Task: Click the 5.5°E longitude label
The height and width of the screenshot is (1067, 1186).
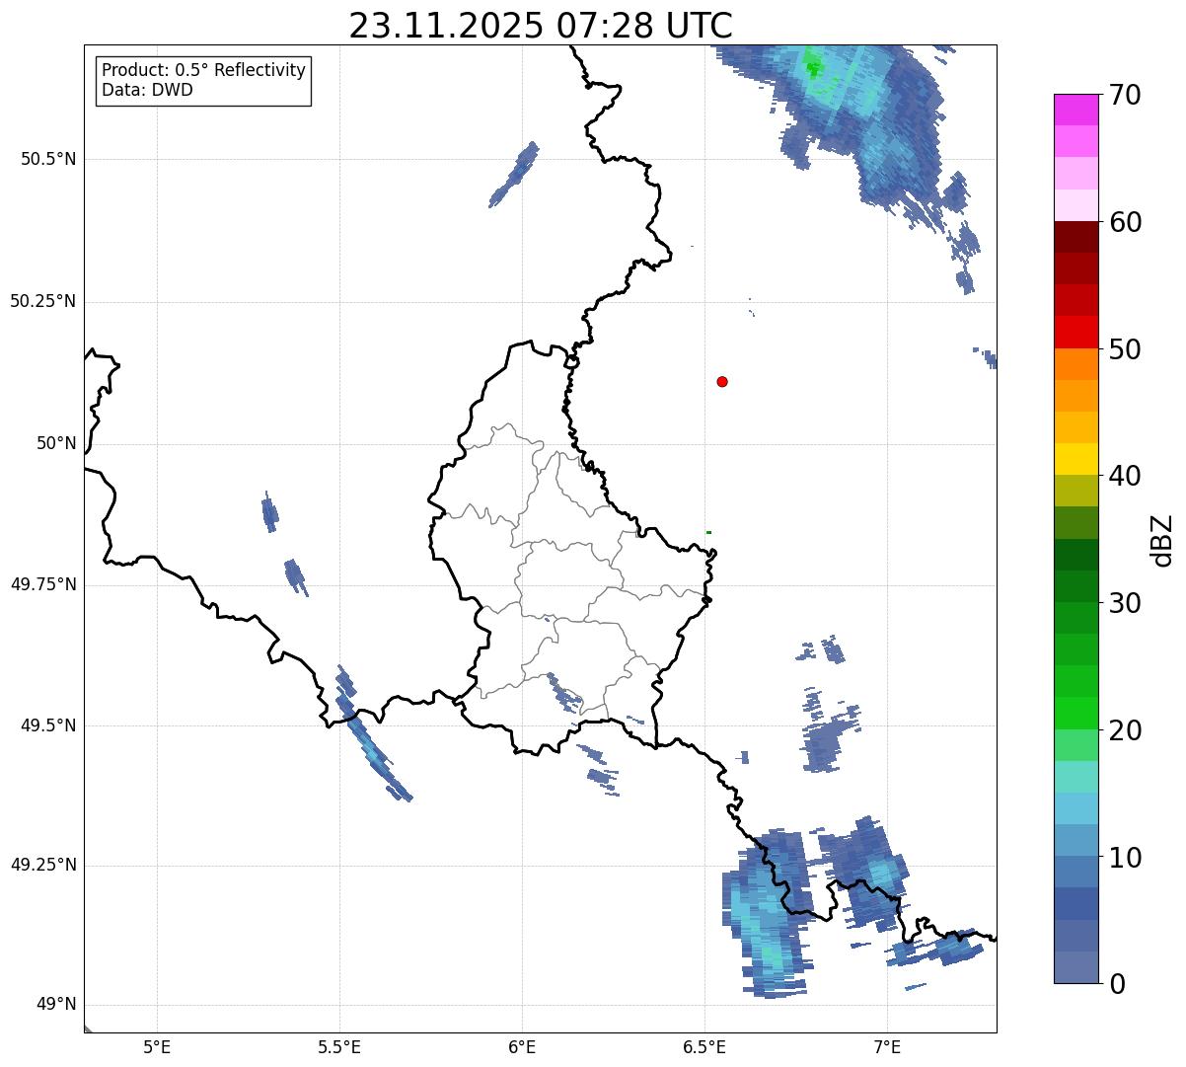Action: click(339, 1047)
